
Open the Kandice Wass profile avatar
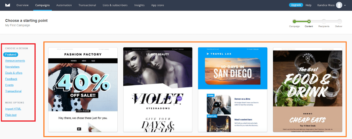point(339,5)
